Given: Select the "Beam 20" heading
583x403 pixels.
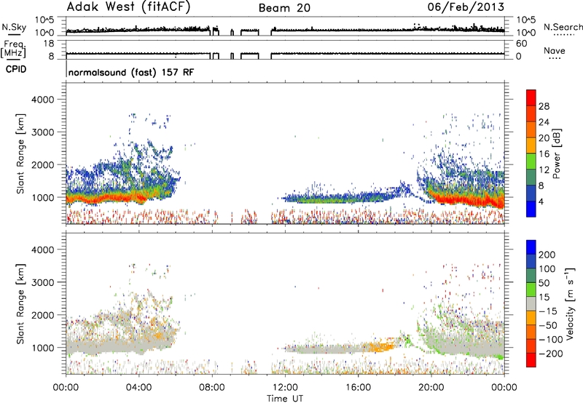Looking at the screenshot, I should (x=284, y=8).
